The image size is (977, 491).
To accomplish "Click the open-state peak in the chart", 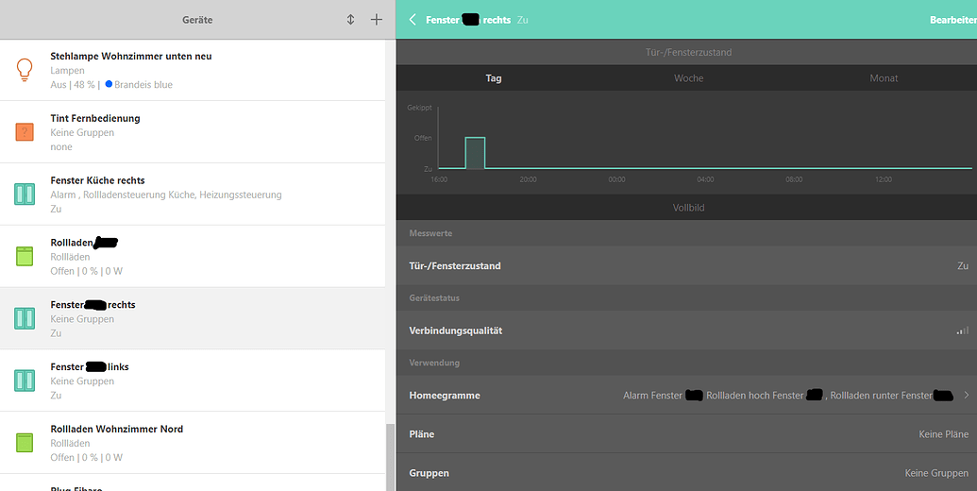I will (475, 139).
